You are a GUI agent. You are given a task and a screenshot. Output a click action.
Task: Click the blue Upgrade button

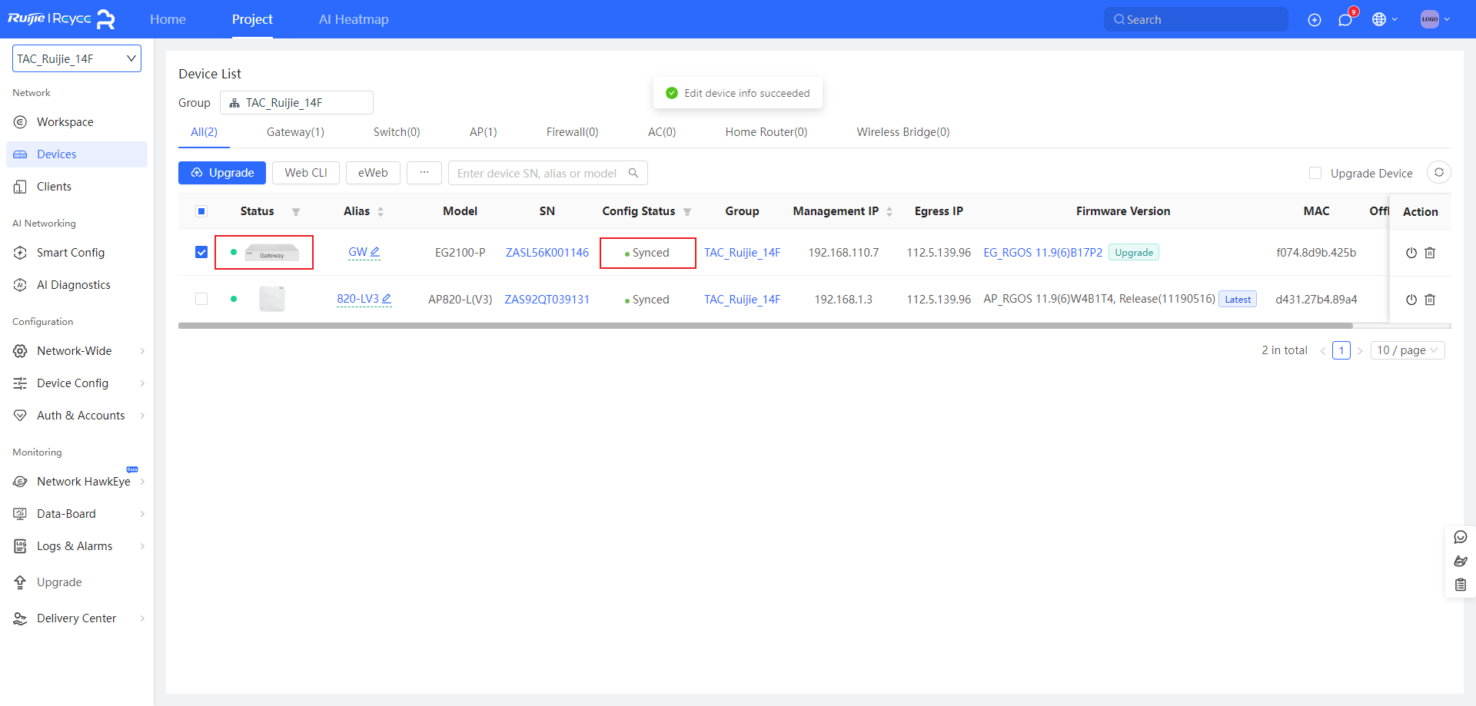(222, 173)
